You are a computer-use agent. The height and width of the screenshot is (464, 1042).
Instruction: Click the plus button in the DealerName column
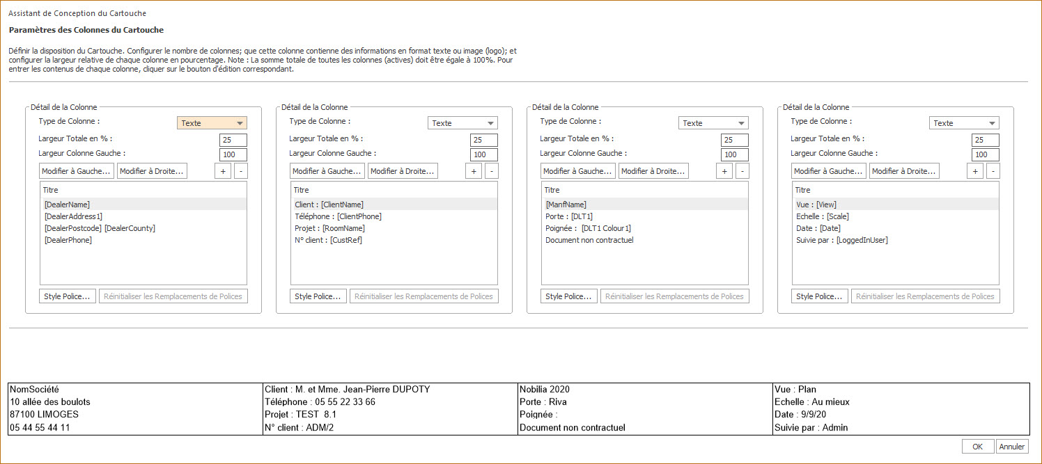coord(223,171)
